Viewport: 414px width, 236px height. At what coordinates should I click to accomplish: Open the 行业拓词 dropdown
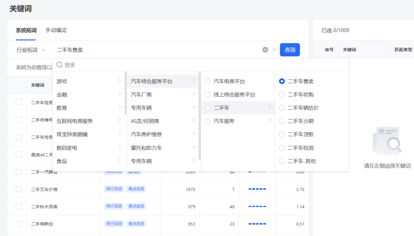[x=33, y=50]
